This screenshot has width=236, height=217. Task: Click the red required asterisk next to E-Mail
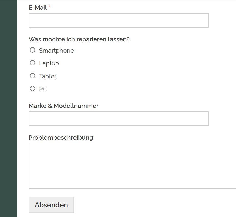pos(49,6)
